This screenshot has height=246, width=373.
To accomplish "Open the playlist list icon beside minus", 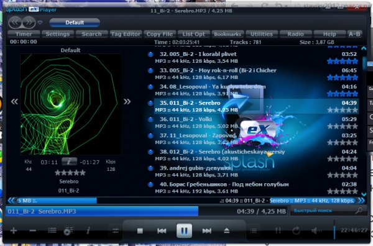I will point(52,230).
